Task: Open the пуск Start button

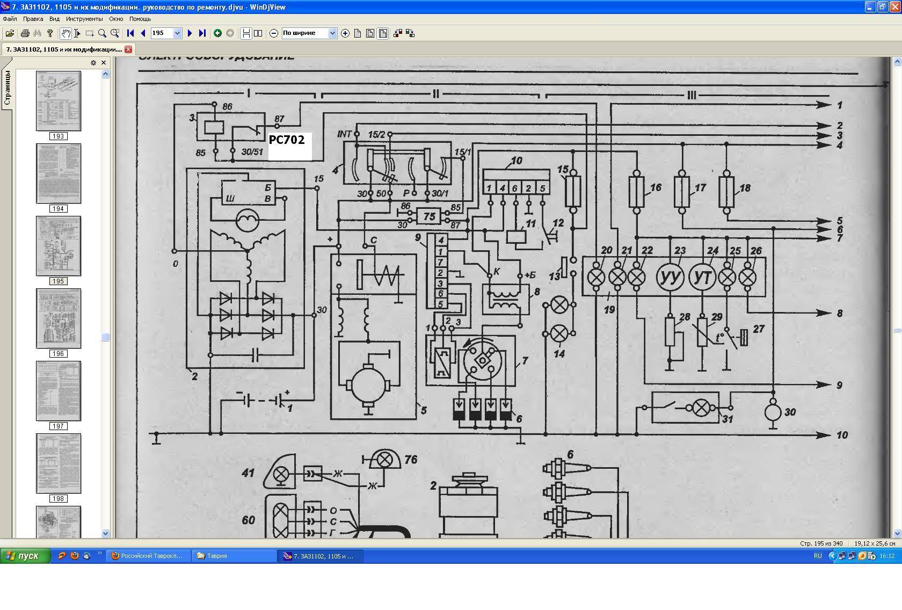Action: click(25, 556)
